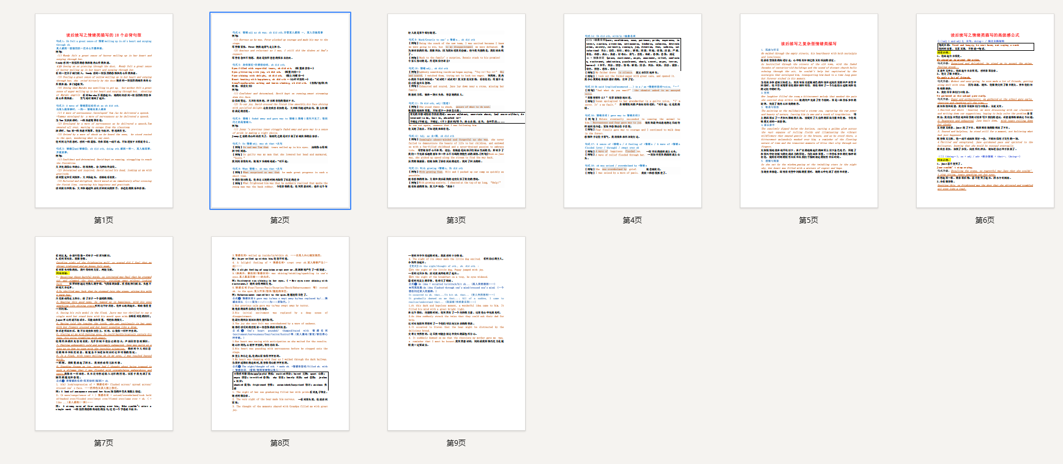Viewport: 1063px width, 464px height.
Task: Open the page 5 thumbnail
Action: tap(809, 111)
